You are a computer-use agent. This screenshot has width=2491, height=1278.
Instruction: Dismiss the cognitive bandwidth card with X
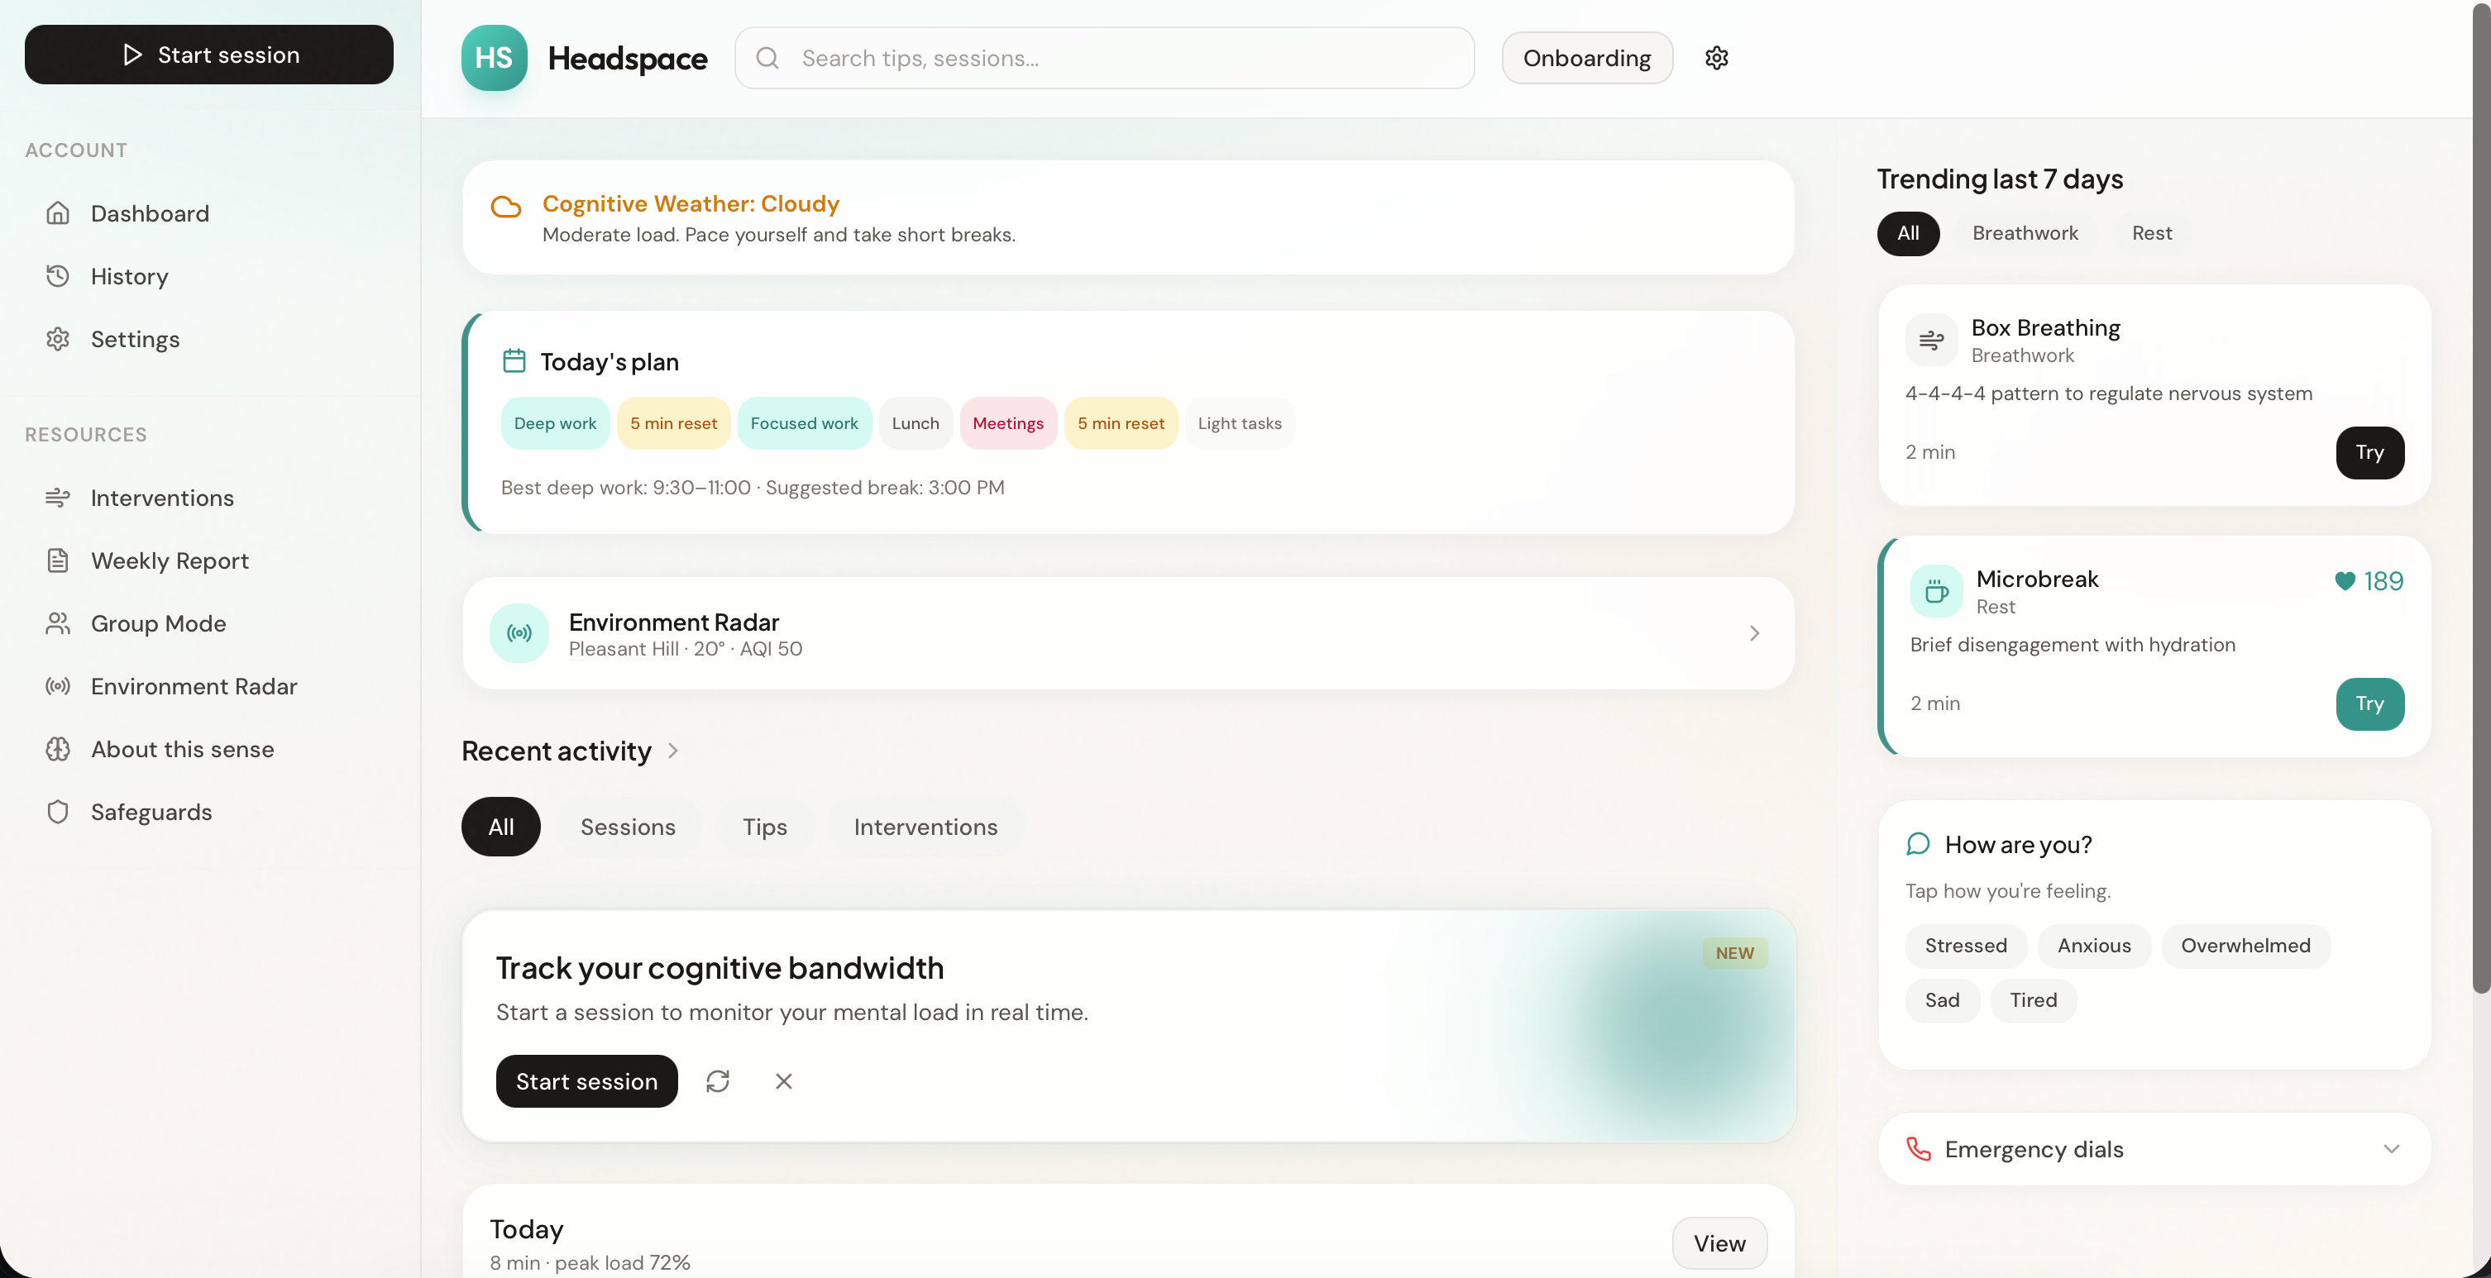coord(783,1080)
